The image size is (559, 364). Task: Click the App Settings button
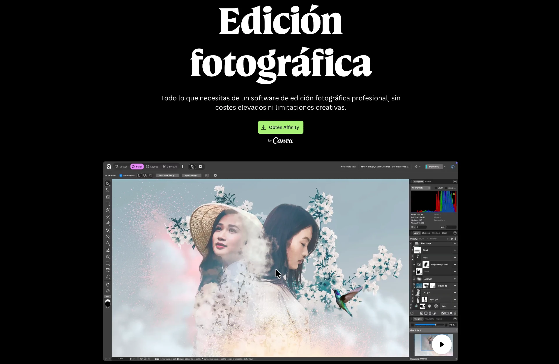click(192, 175)
